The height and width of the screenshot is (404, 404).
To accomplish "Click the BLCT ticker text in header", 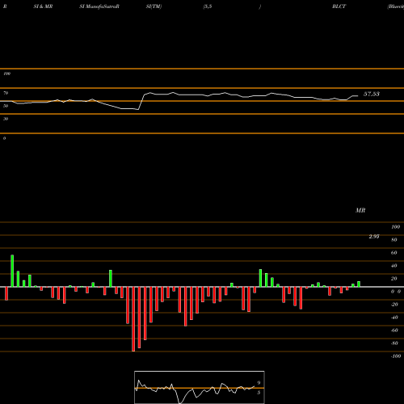I will point(339,6).
